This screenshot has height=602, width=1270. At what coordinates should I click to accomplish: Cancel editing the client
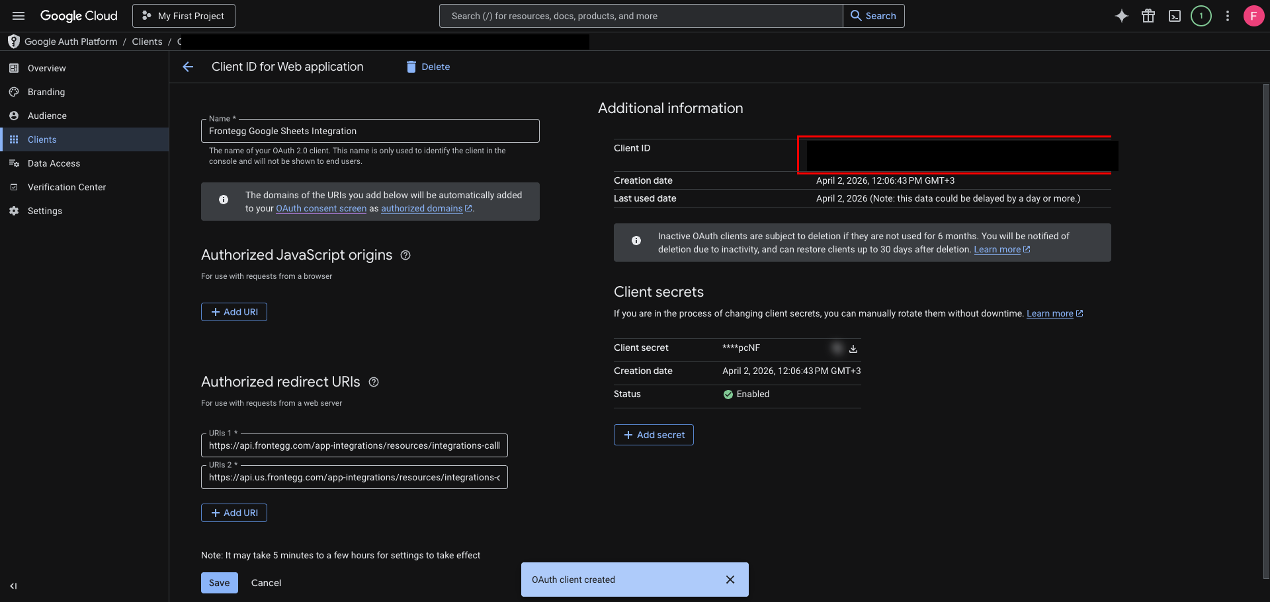click(x=266, y=583)
